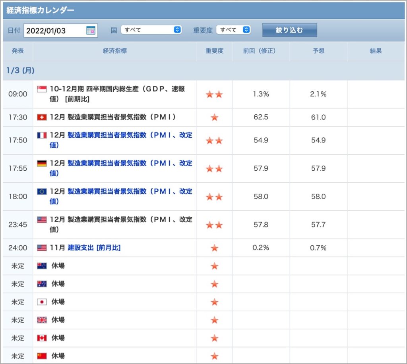The height and width of the screenshot is (364, 407).
Task: Open the 国 country dropdown
Action: click(x=151, y=30)
